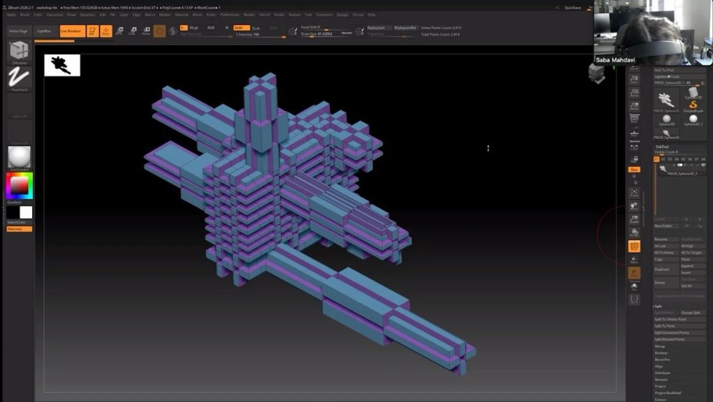The height and width of the screenshot is (402, 713).
Task: Expand the Boolean section
Action: coord(661,353)
